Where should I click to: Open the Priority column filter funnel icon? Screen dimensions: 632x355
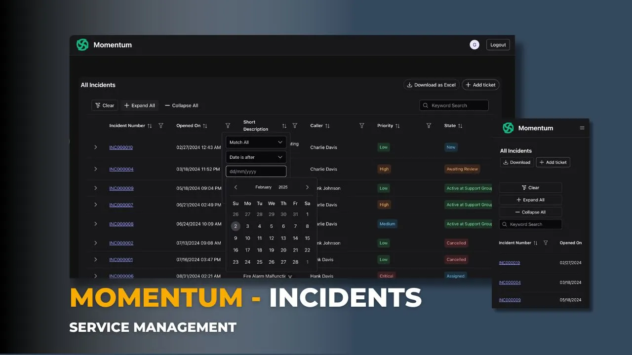pyautogui.click(x=428, y=126)
